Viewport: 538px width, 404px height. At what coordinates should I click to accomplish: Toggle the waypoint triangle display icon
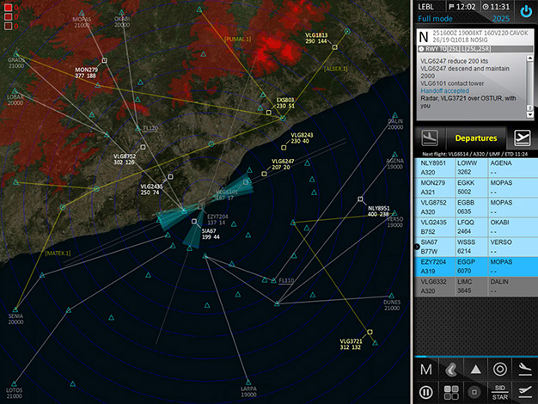[x=474, y=369]
